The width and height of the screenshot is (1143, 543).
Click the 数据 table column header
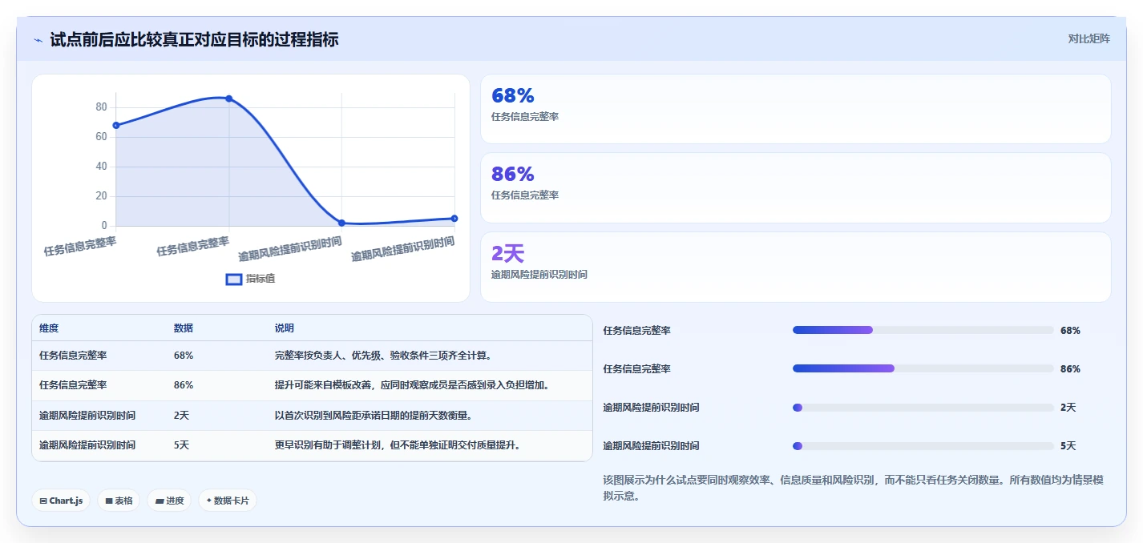pyautogui.click(x=184, y=328)
